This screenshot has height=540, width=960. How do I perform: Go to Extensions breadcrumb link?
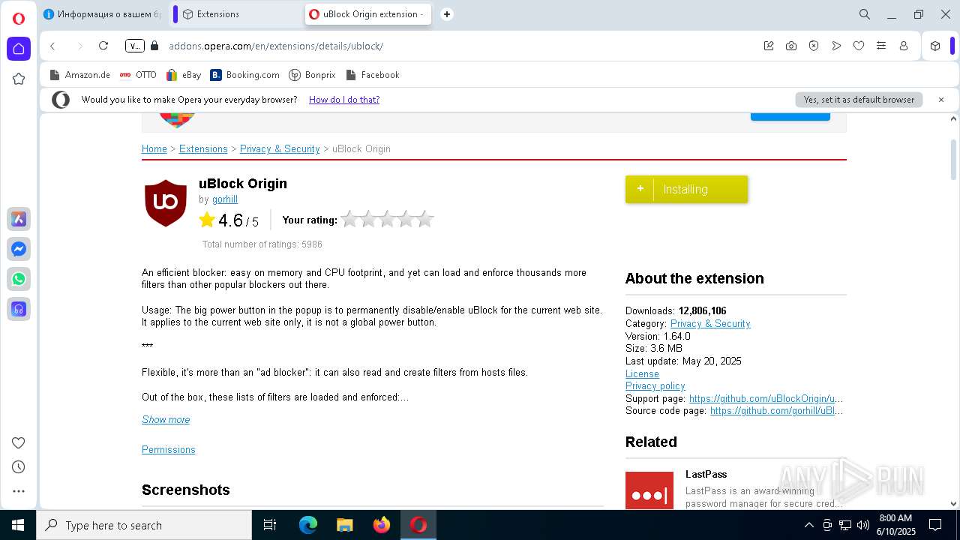pos(203,148)
